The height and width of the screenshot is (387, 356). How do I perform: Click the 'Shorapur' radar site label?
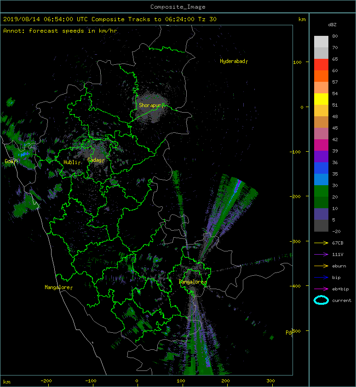click(149, 105)
